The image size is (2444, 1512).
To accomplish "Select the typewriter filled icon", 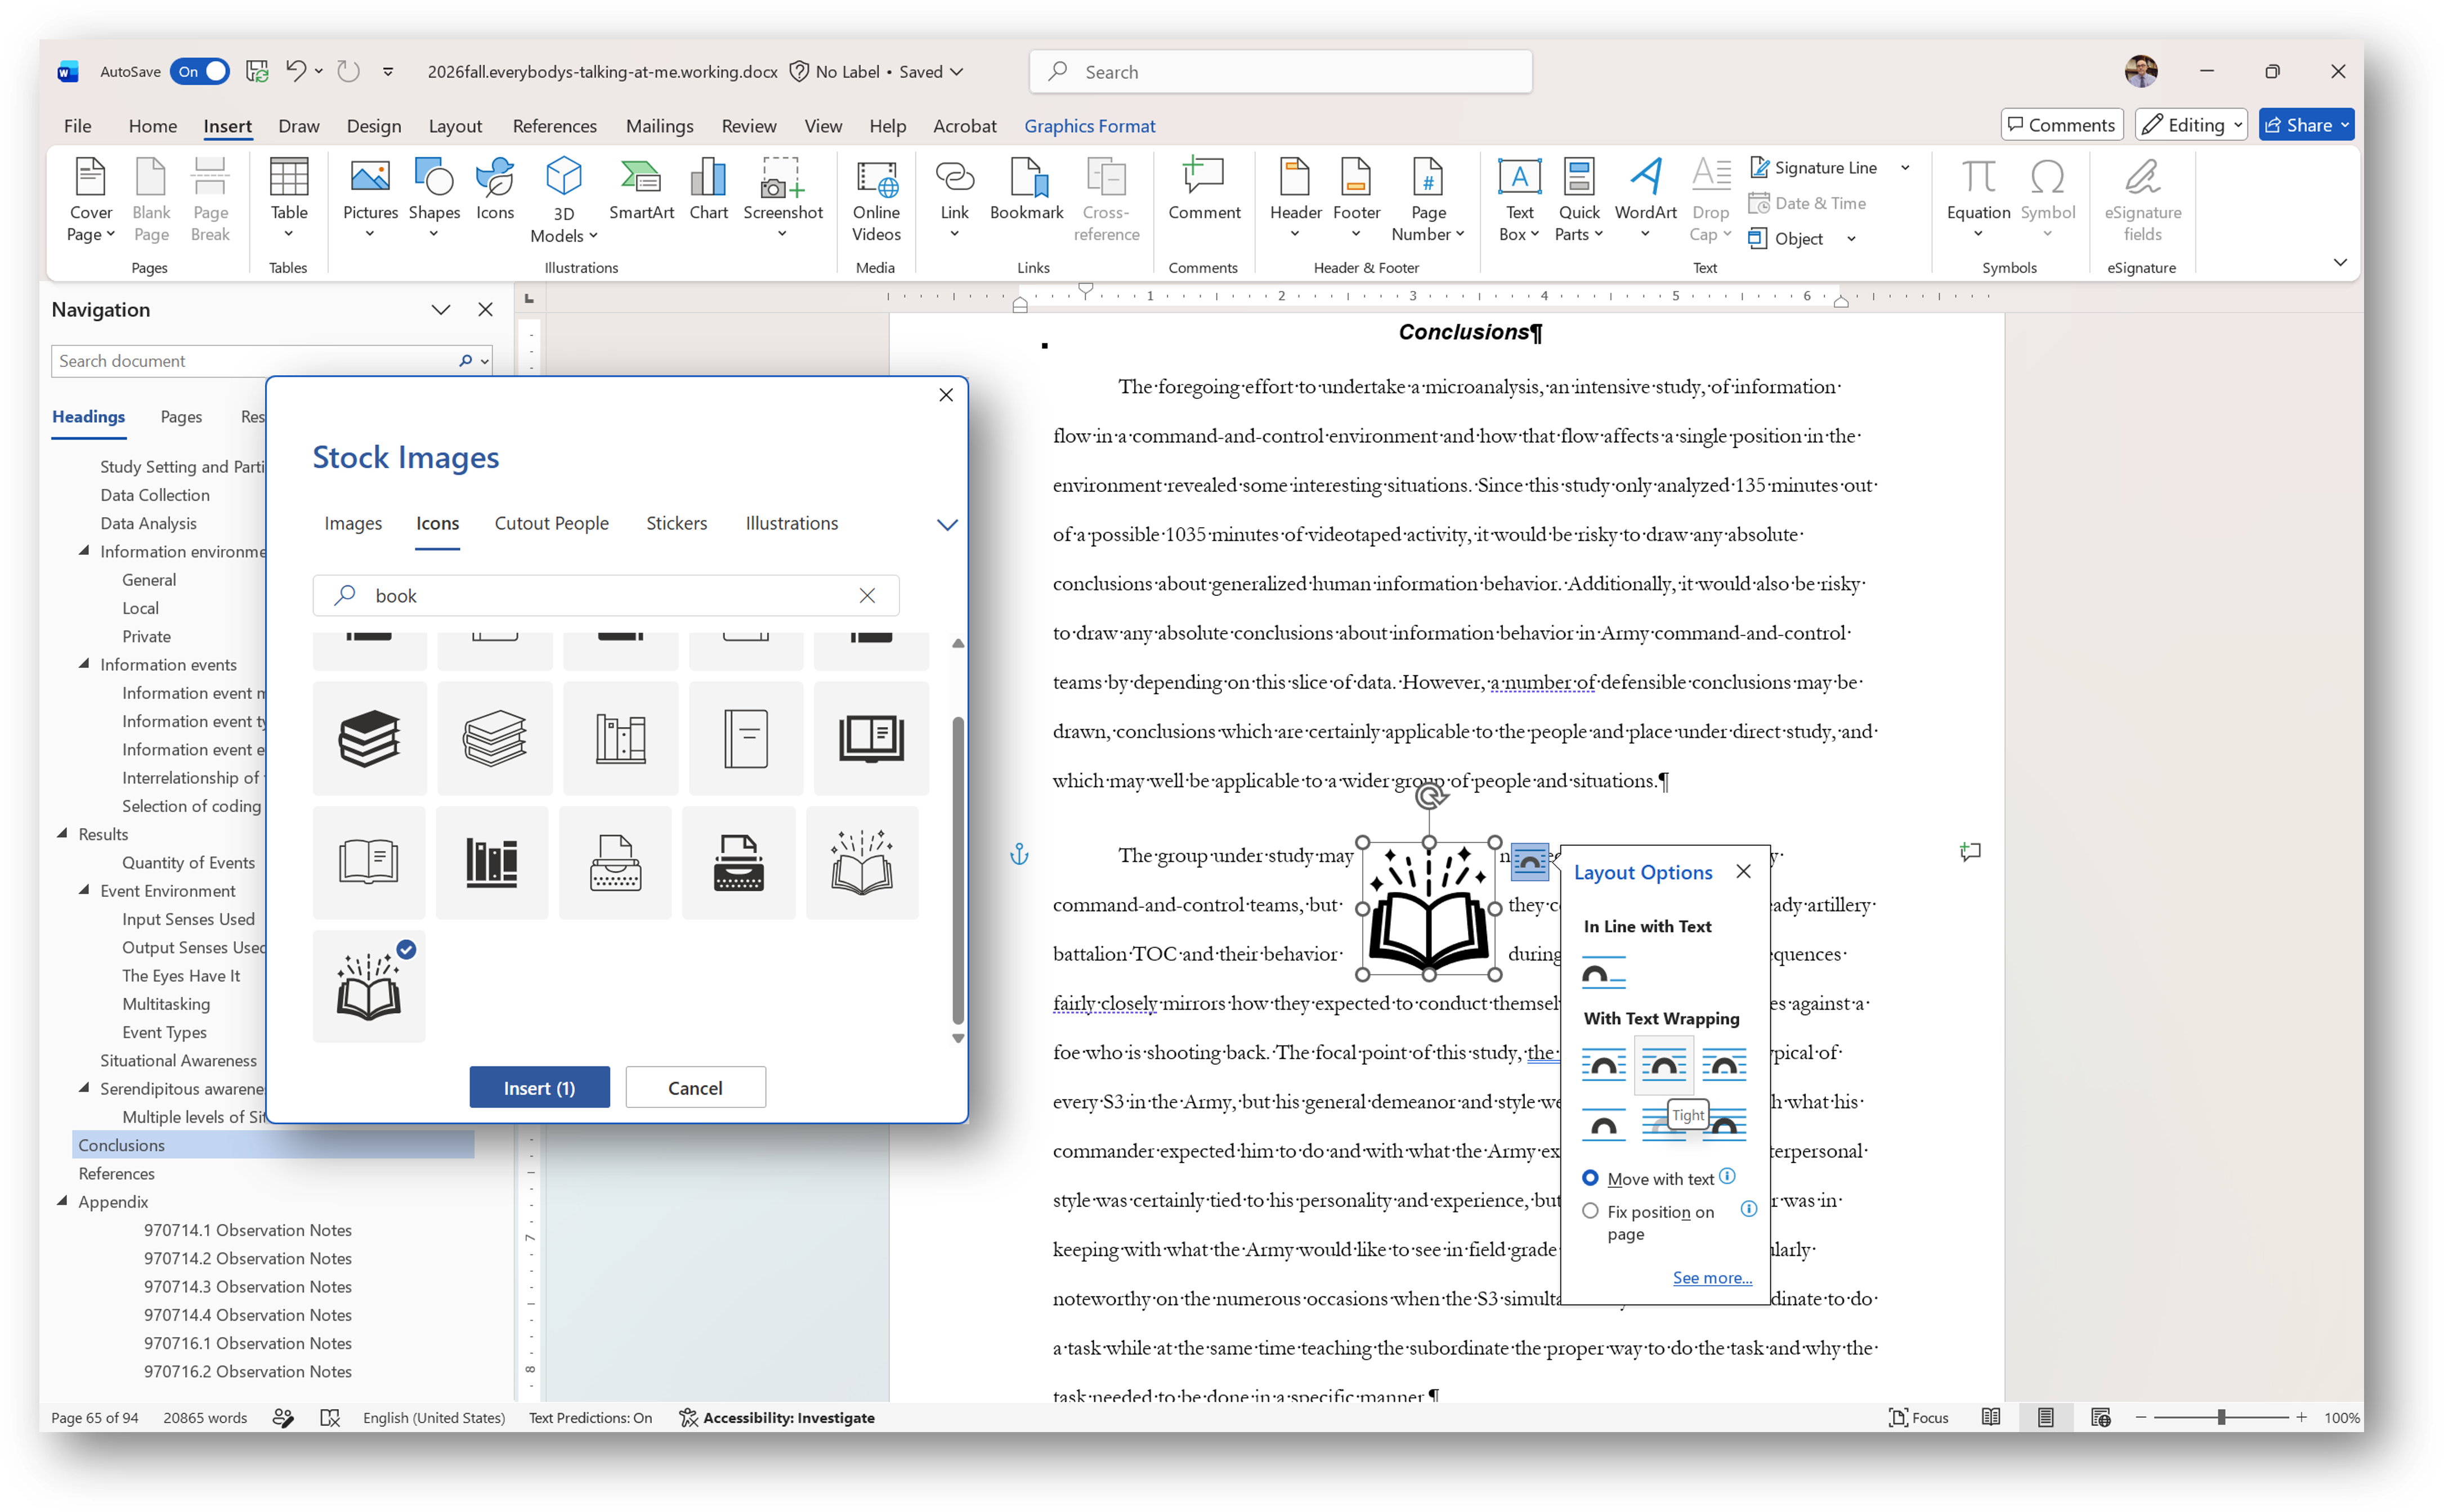I will click(x=738, y=862).
